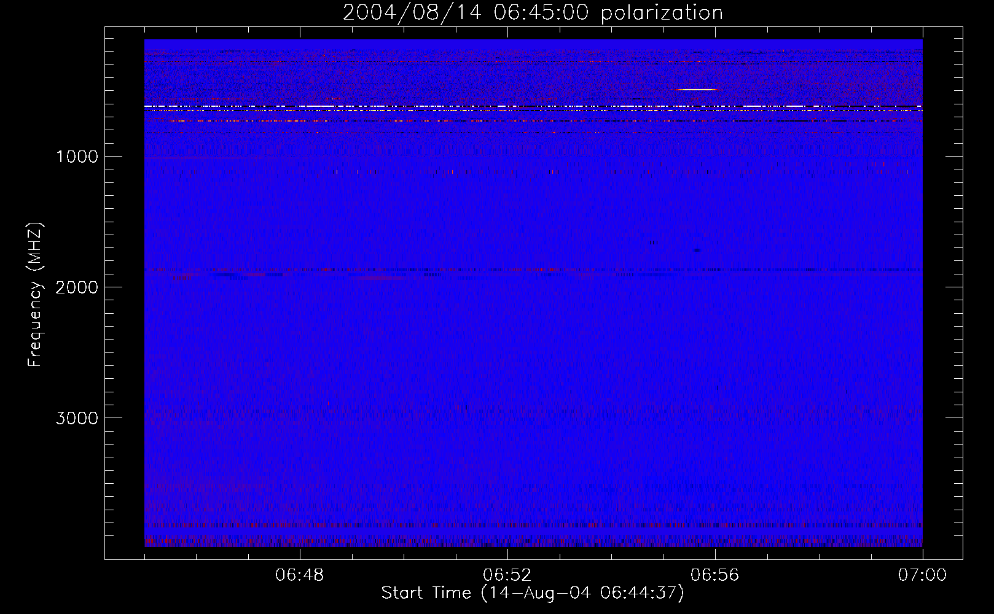Click the '3000' frequency tick label

pos(77,418)
